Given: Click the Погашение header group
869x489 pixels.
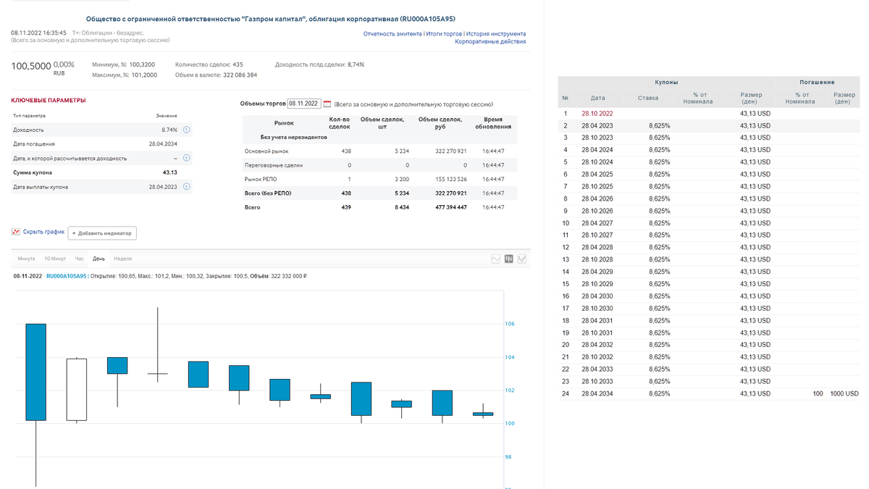Looking at the screenshot, I should (x=817, y=83).
